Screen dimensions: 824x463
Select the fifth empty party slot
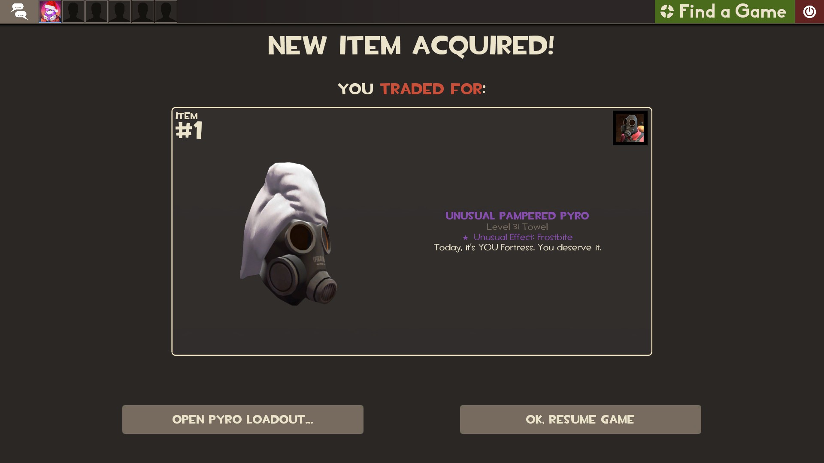click(166, 12)
